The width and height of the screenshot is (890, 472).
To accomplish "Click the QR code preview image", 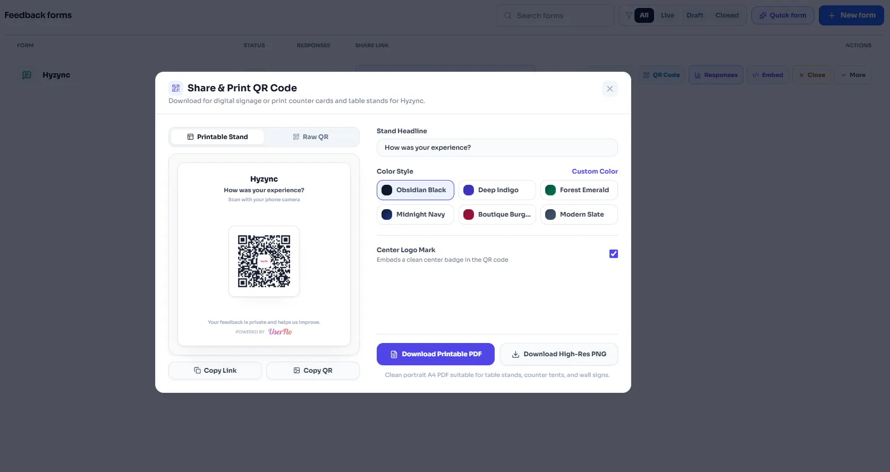I will coord(264,261).
